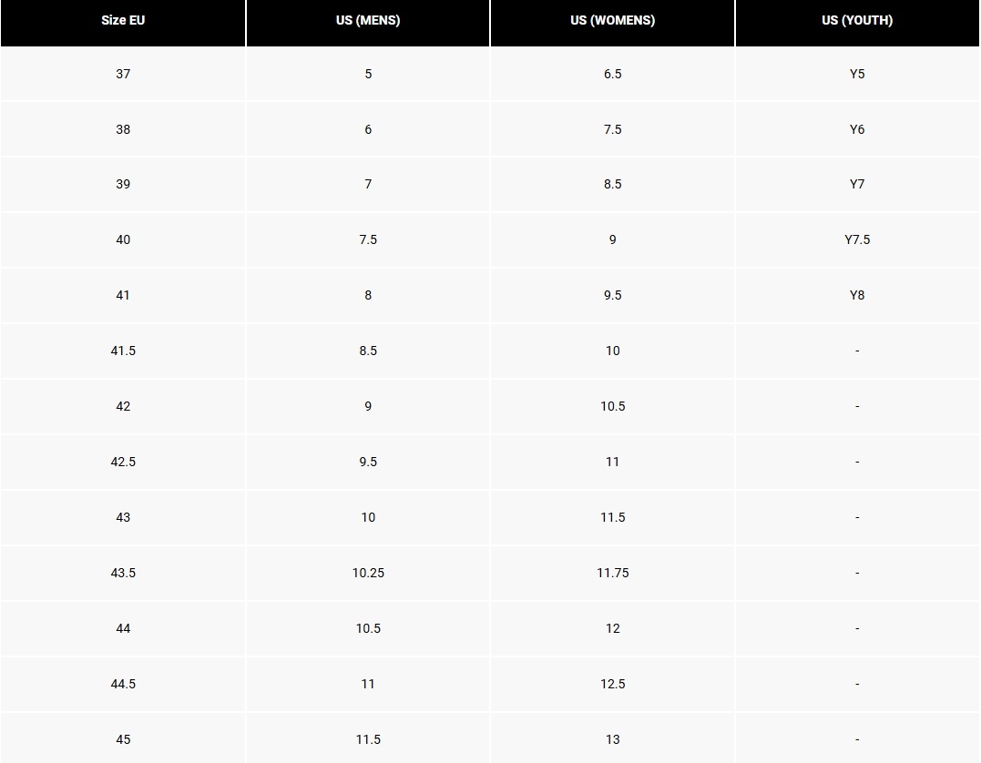Click women's size 11.75 cell
Screen dimensions: 981x763
612,573
